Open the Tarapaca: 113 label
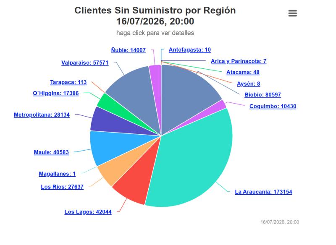Image resolution: width=336 pixels, height=245 pixels. tap(68, 82)
